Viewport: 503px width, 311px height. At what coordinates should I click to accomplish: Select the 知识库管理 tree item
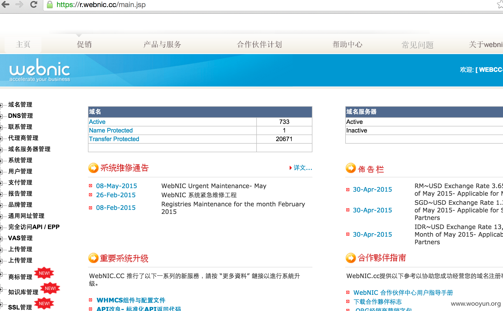tap(23, 292)
